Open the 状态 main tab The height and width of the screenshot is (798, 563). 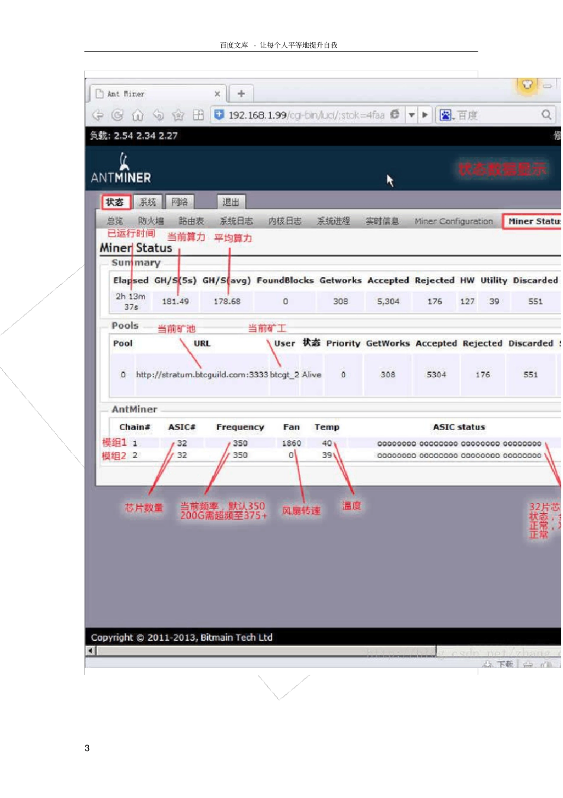(x=115, y=202)
